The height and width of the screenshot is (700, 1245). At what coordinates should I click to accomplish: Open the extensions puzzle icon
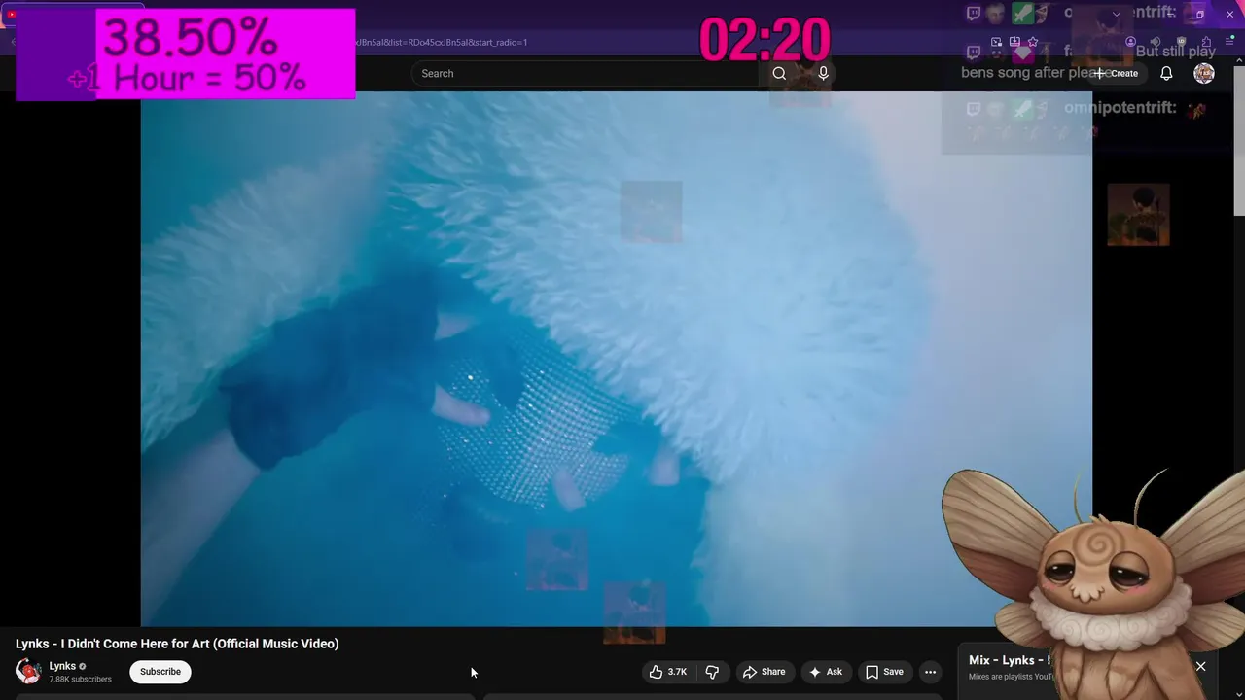(1206, 42)
